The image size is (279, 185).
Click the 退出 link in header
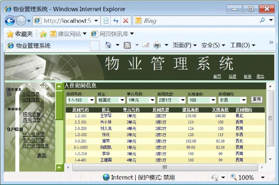[260, 77]
